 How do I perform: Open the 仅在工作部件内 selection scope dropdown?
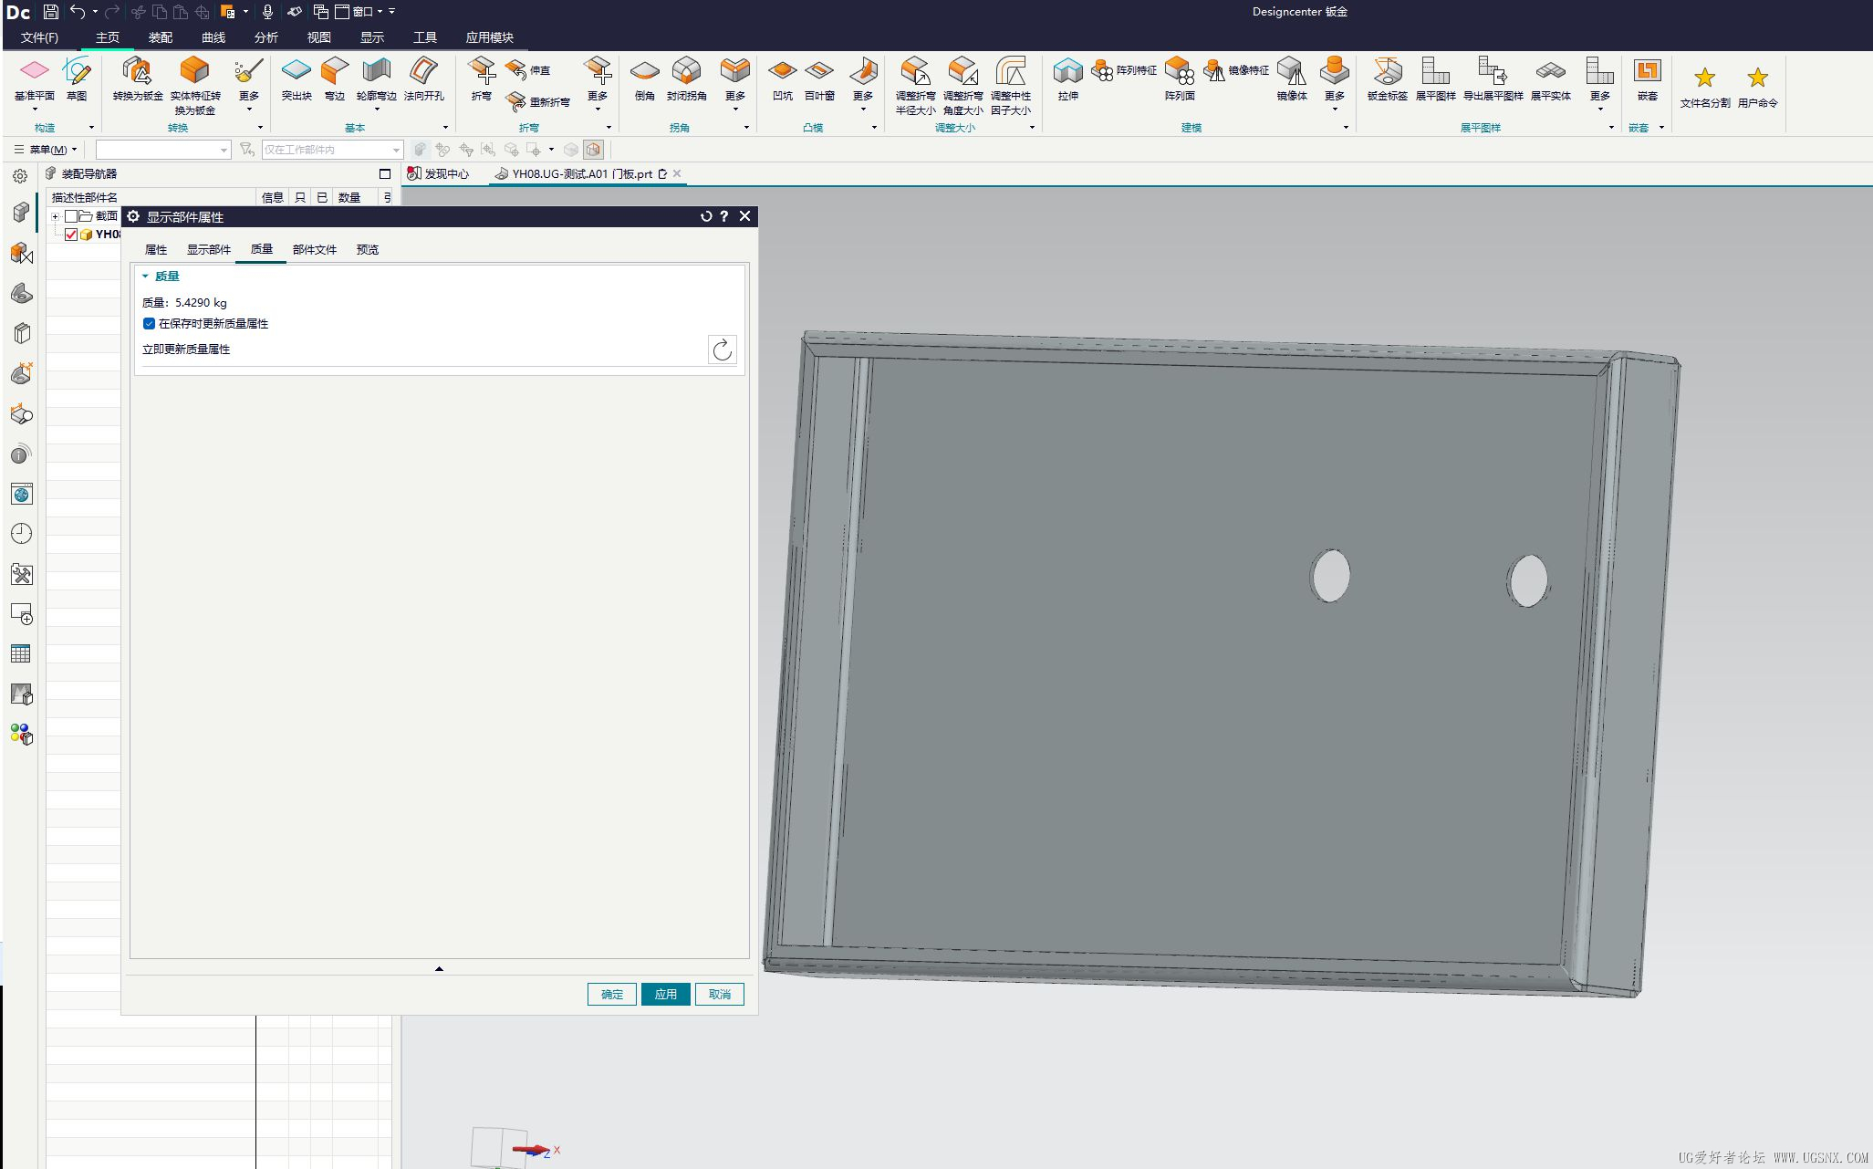332,150
